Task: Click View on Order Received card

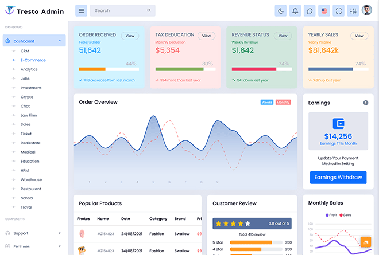Action: 130,36
